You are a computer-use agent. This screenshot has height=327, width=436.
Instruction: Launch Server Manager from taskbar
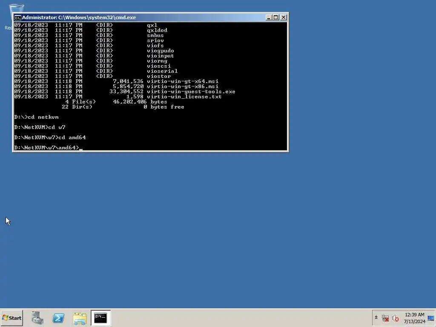(37, 318)
